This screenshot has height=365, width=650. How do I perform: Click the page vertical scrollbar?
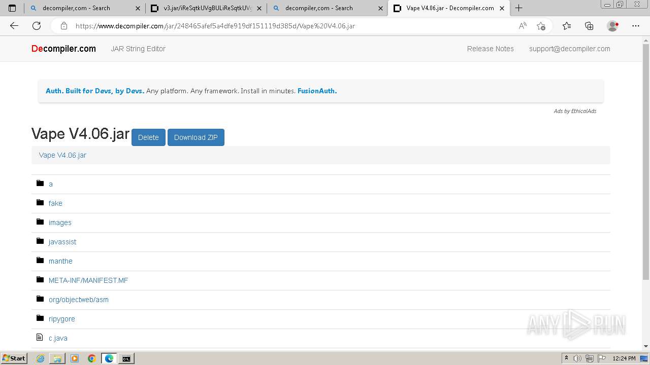[646, 162]
